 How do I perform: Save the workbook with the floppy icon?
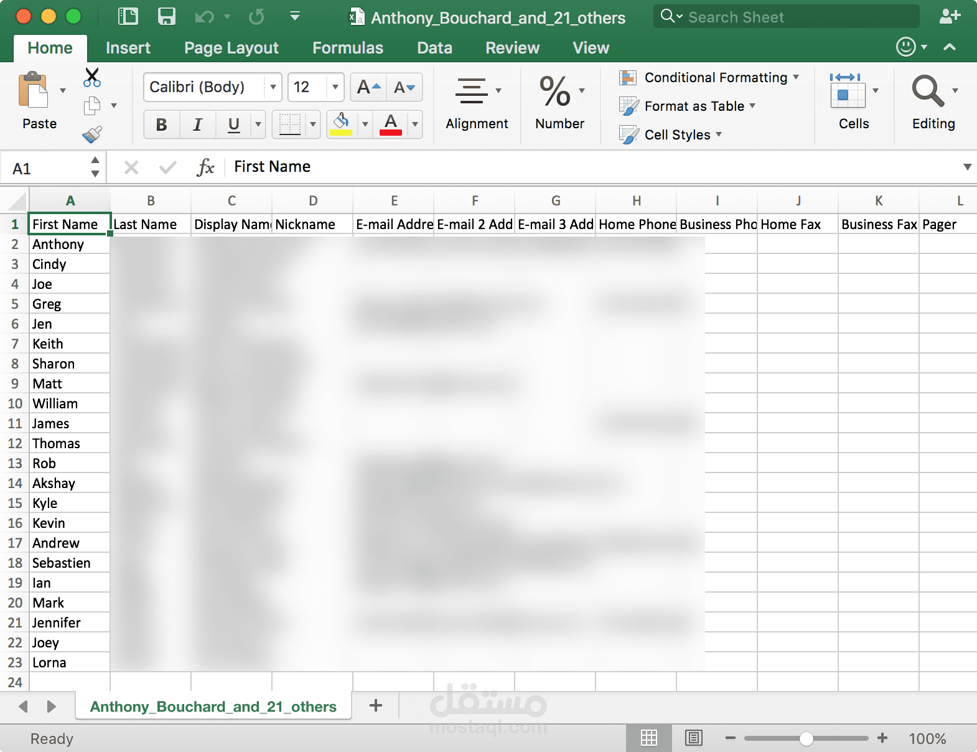point(166,17)
